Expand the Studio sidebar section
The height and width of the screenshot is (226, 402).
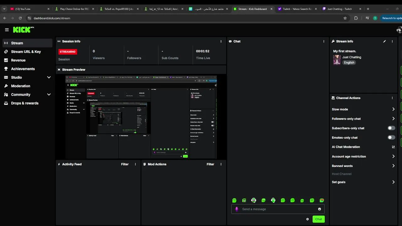pyautogui.click(x=49, y=77)
